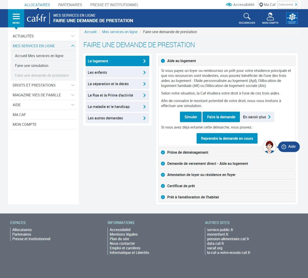Select Le Rsa et la Prime d'activité
The height and width of the screenshot is (278, 308).
(x=117, y=95)
